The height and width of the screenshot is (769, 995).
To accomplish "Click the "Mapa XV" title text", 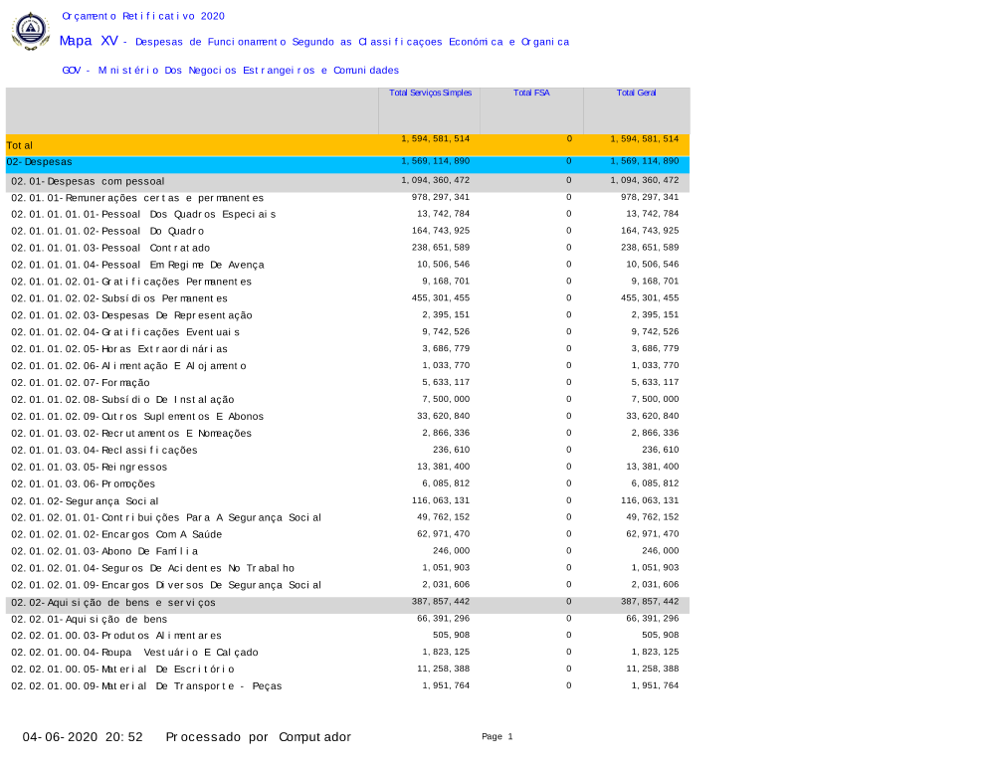I will (x=89, y=41).
